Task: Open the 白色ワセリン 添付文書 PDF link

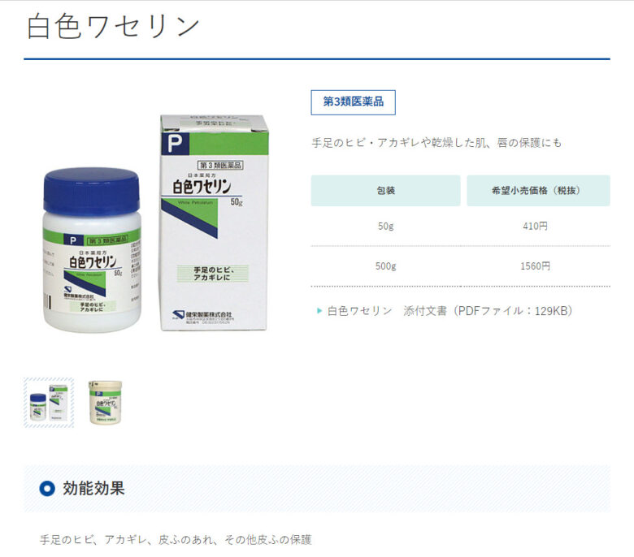Action: (449, 311)
